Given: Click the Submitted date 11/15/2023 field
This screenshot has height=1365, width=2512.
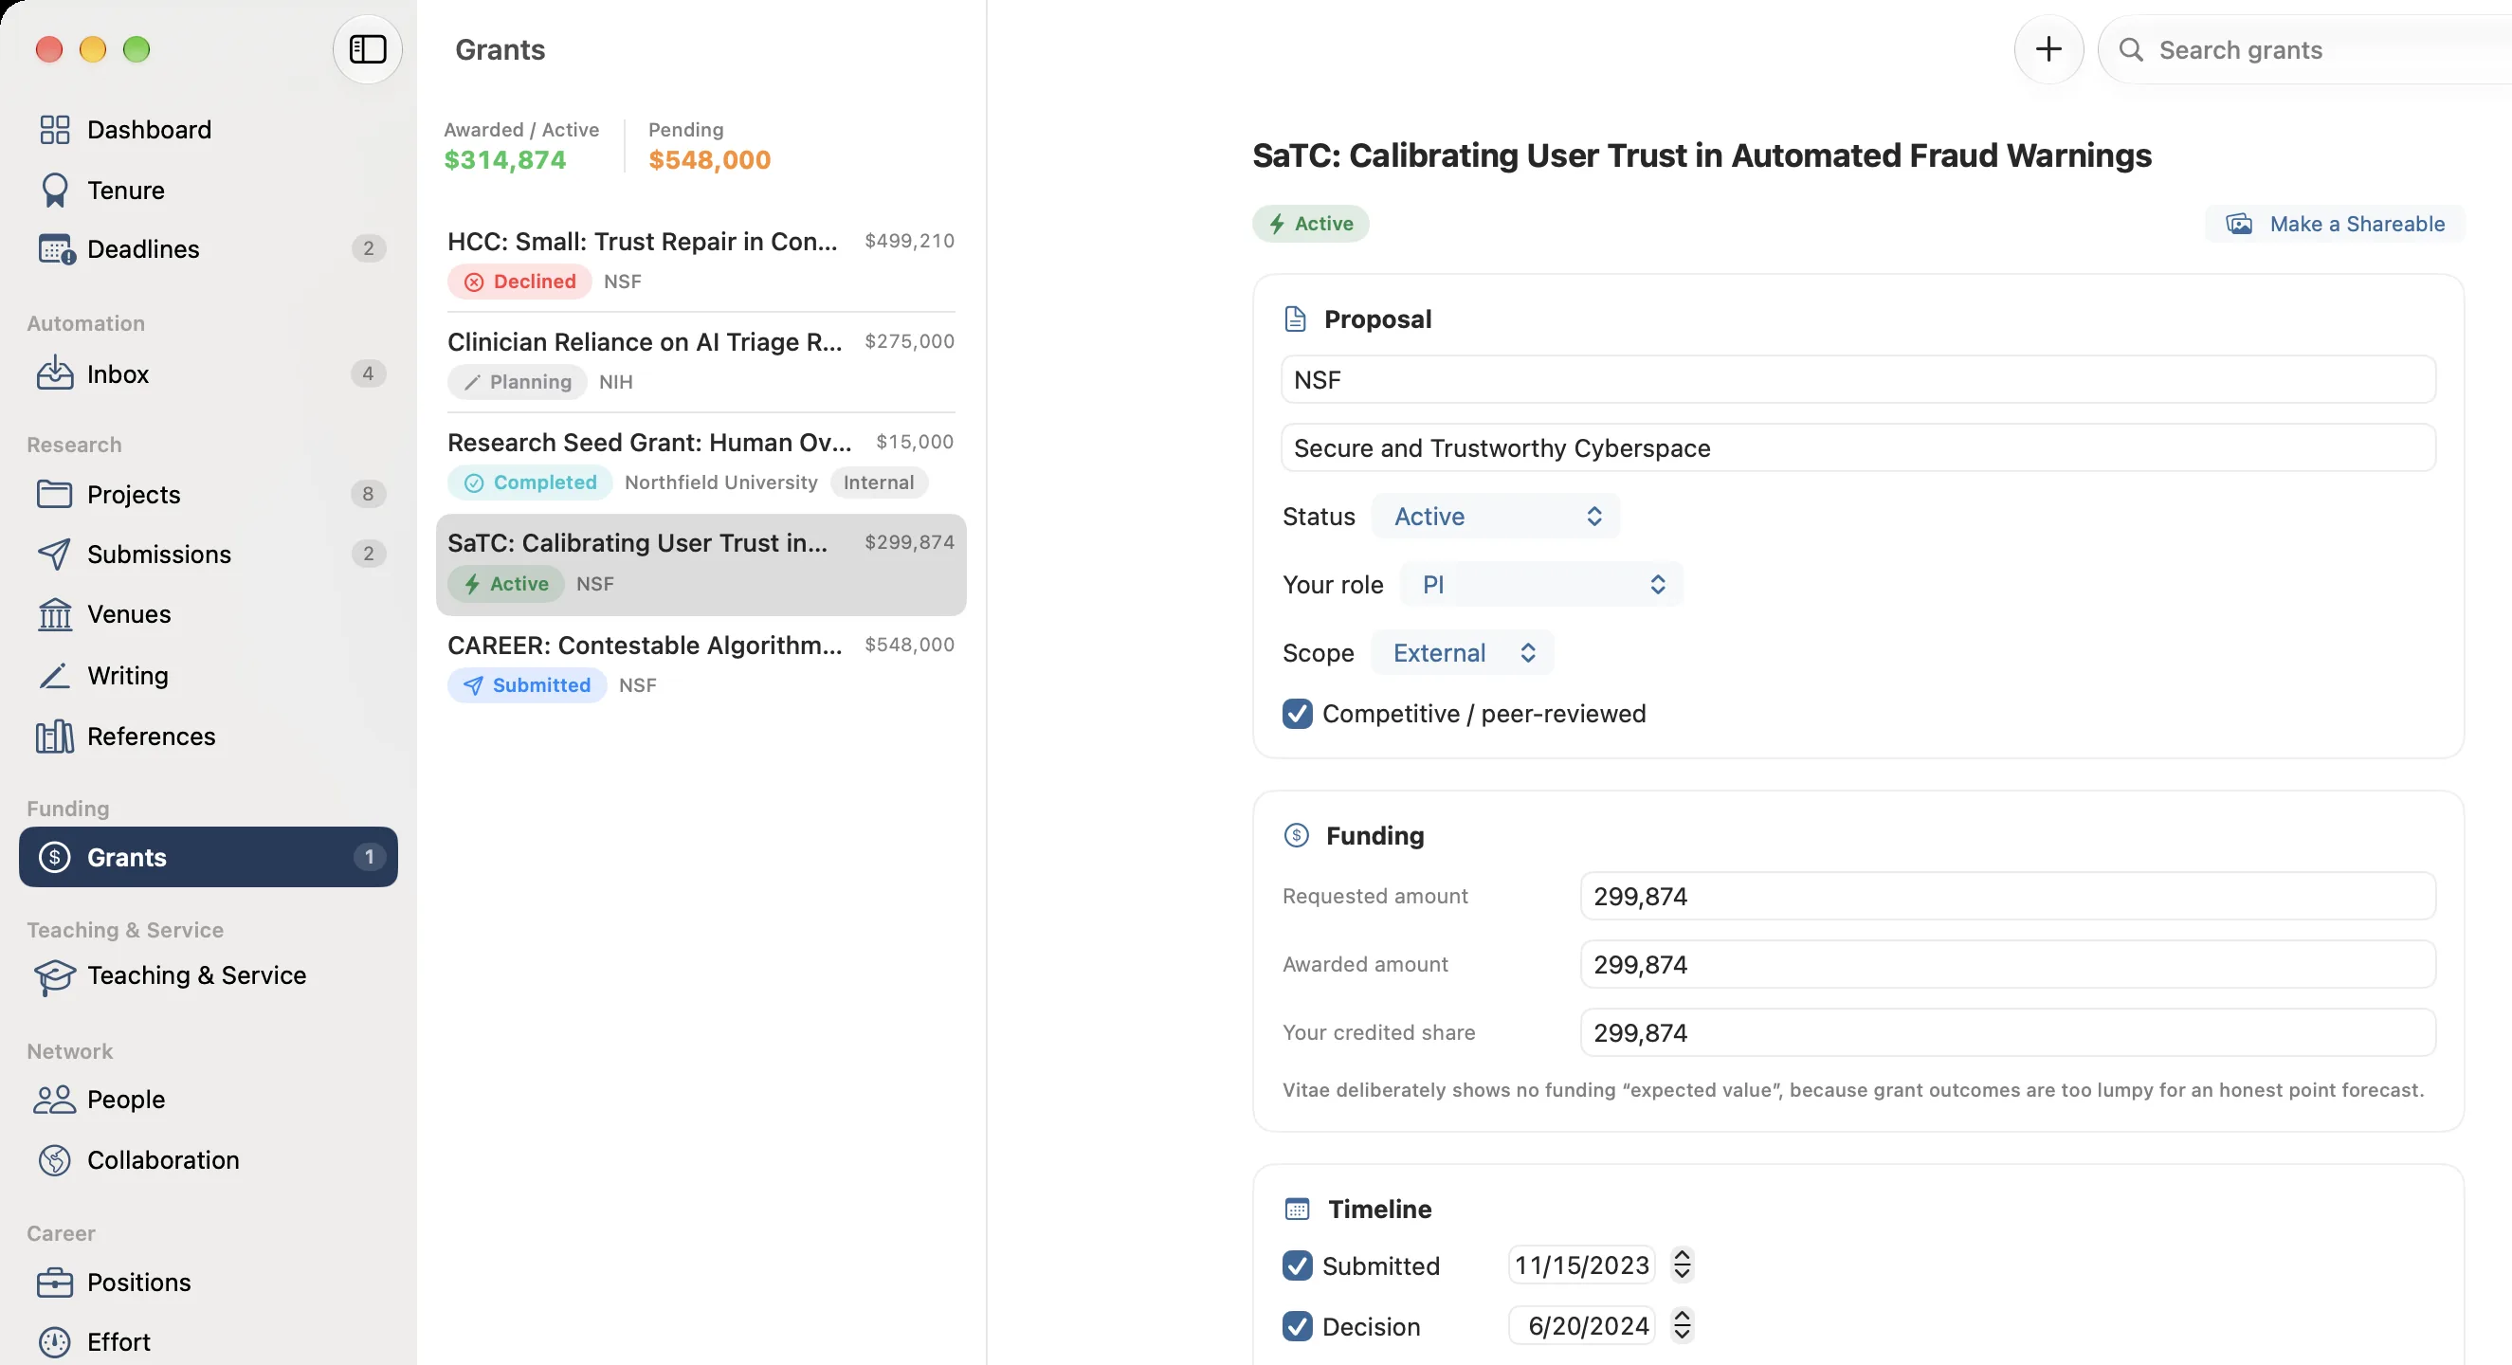Looking at the screenshot, I should pos(1582,1265).
